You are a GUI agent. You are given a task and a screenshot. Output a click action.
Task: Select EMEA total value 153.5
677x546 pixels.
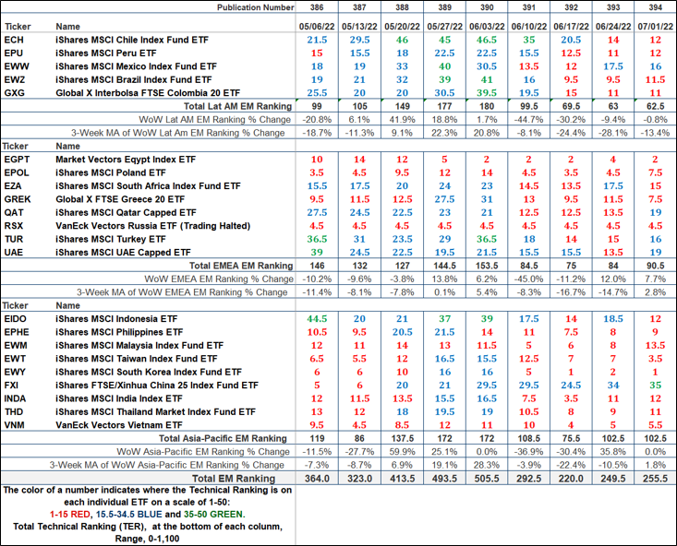487,267
